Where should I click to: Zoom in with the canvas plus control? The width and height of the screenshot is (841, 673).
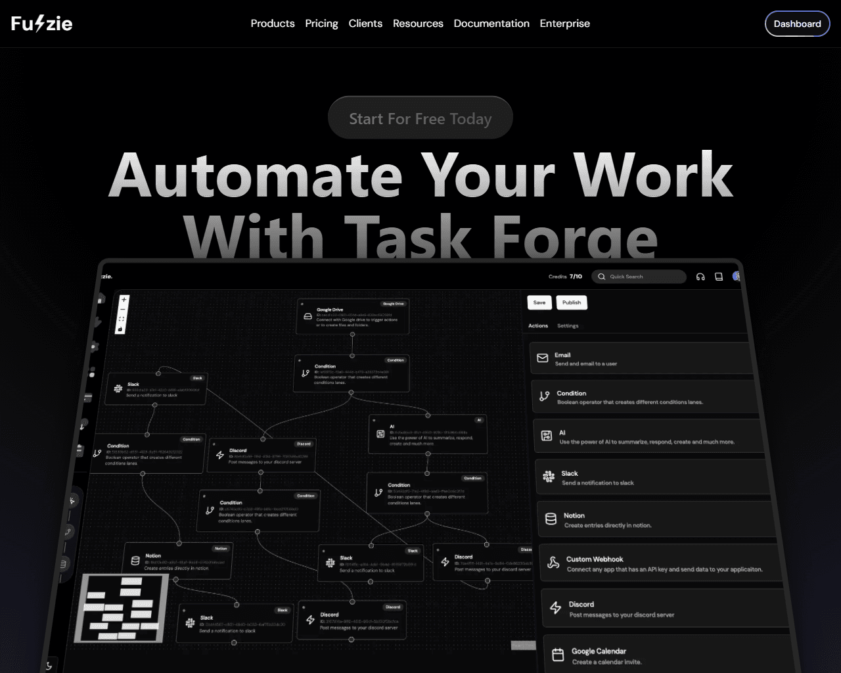tap(124, 300)
